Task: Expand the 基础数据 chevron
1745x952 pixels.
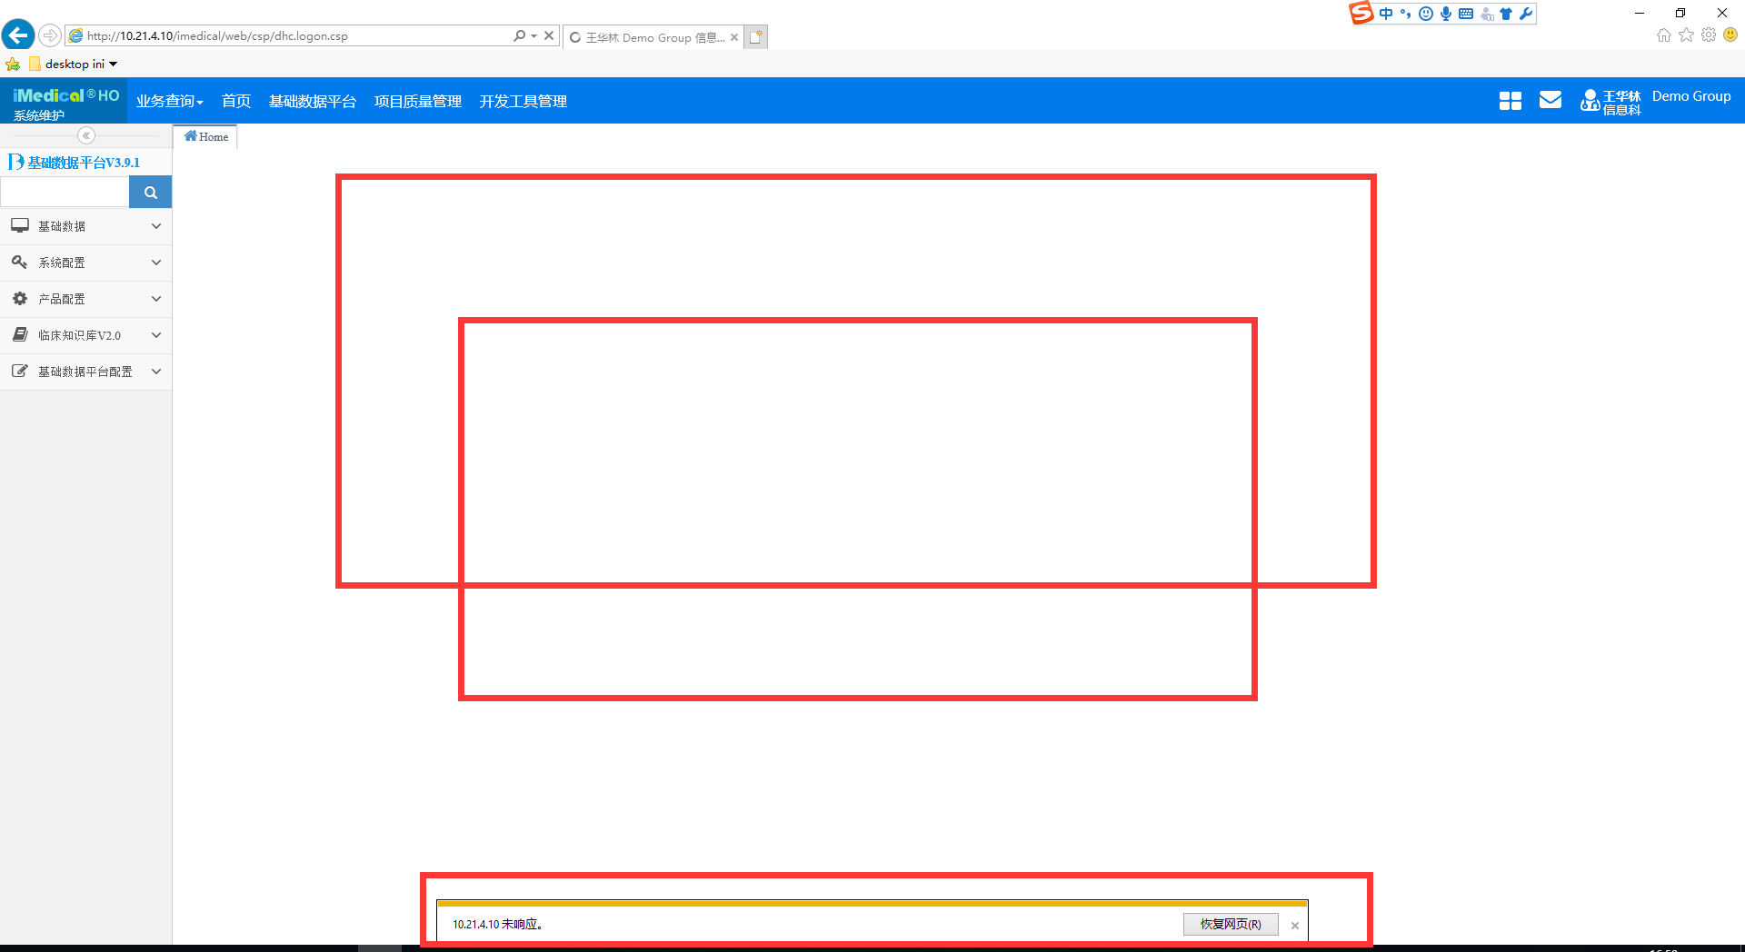Action: 156,226
